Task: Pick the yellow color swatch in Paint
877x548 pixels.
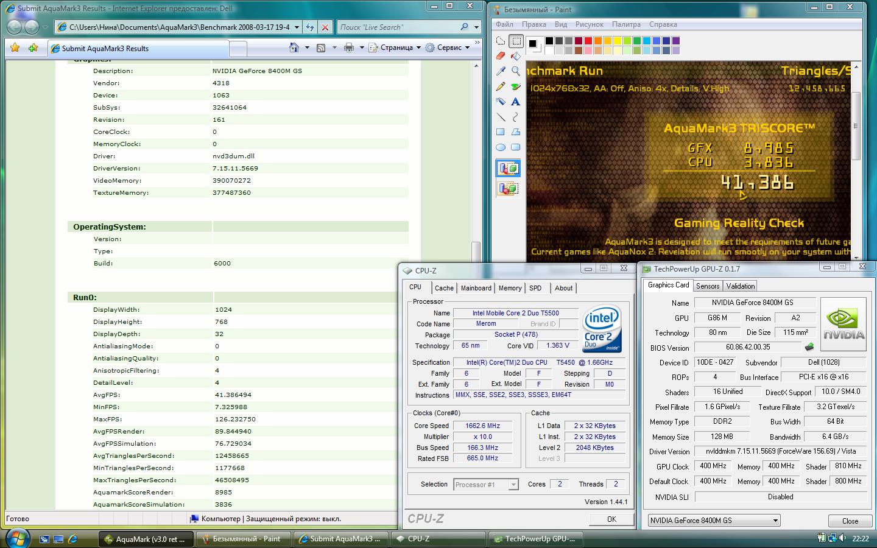Action: (617, 41)
